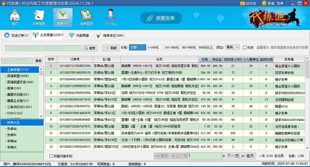The width and height of the screenshot is (310, 167).
Task: Open 发单管理 order publishing icon
Action: (x=38, y=15)
